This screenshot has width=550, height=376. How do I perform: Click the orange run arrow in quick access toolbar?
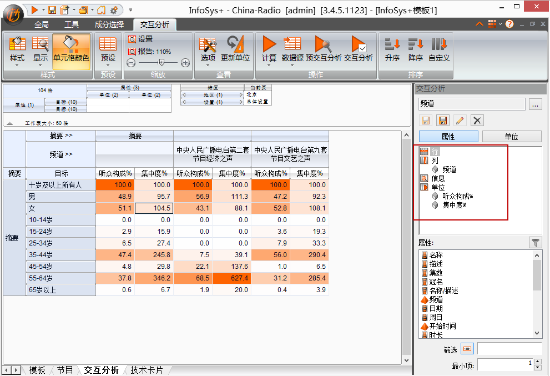coord(34,10)
